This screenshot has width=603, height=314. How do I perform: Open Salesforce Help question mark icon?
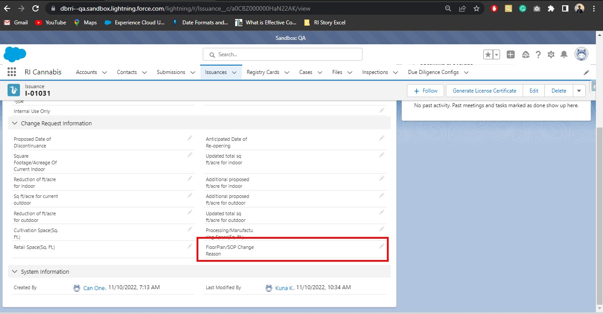(x=538, y=54)
